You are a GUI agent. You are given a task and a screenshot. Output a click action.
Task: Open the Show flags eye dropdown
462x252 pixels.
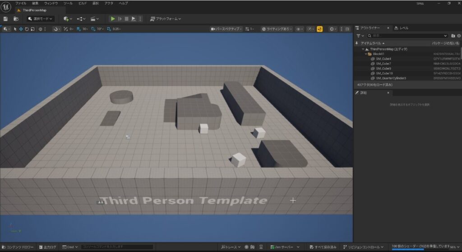(300, 29)
